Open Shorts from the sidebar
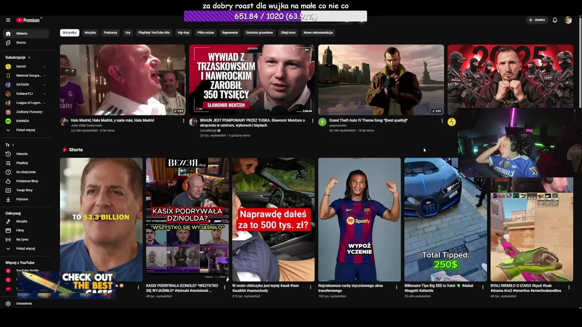 point(27,43)
